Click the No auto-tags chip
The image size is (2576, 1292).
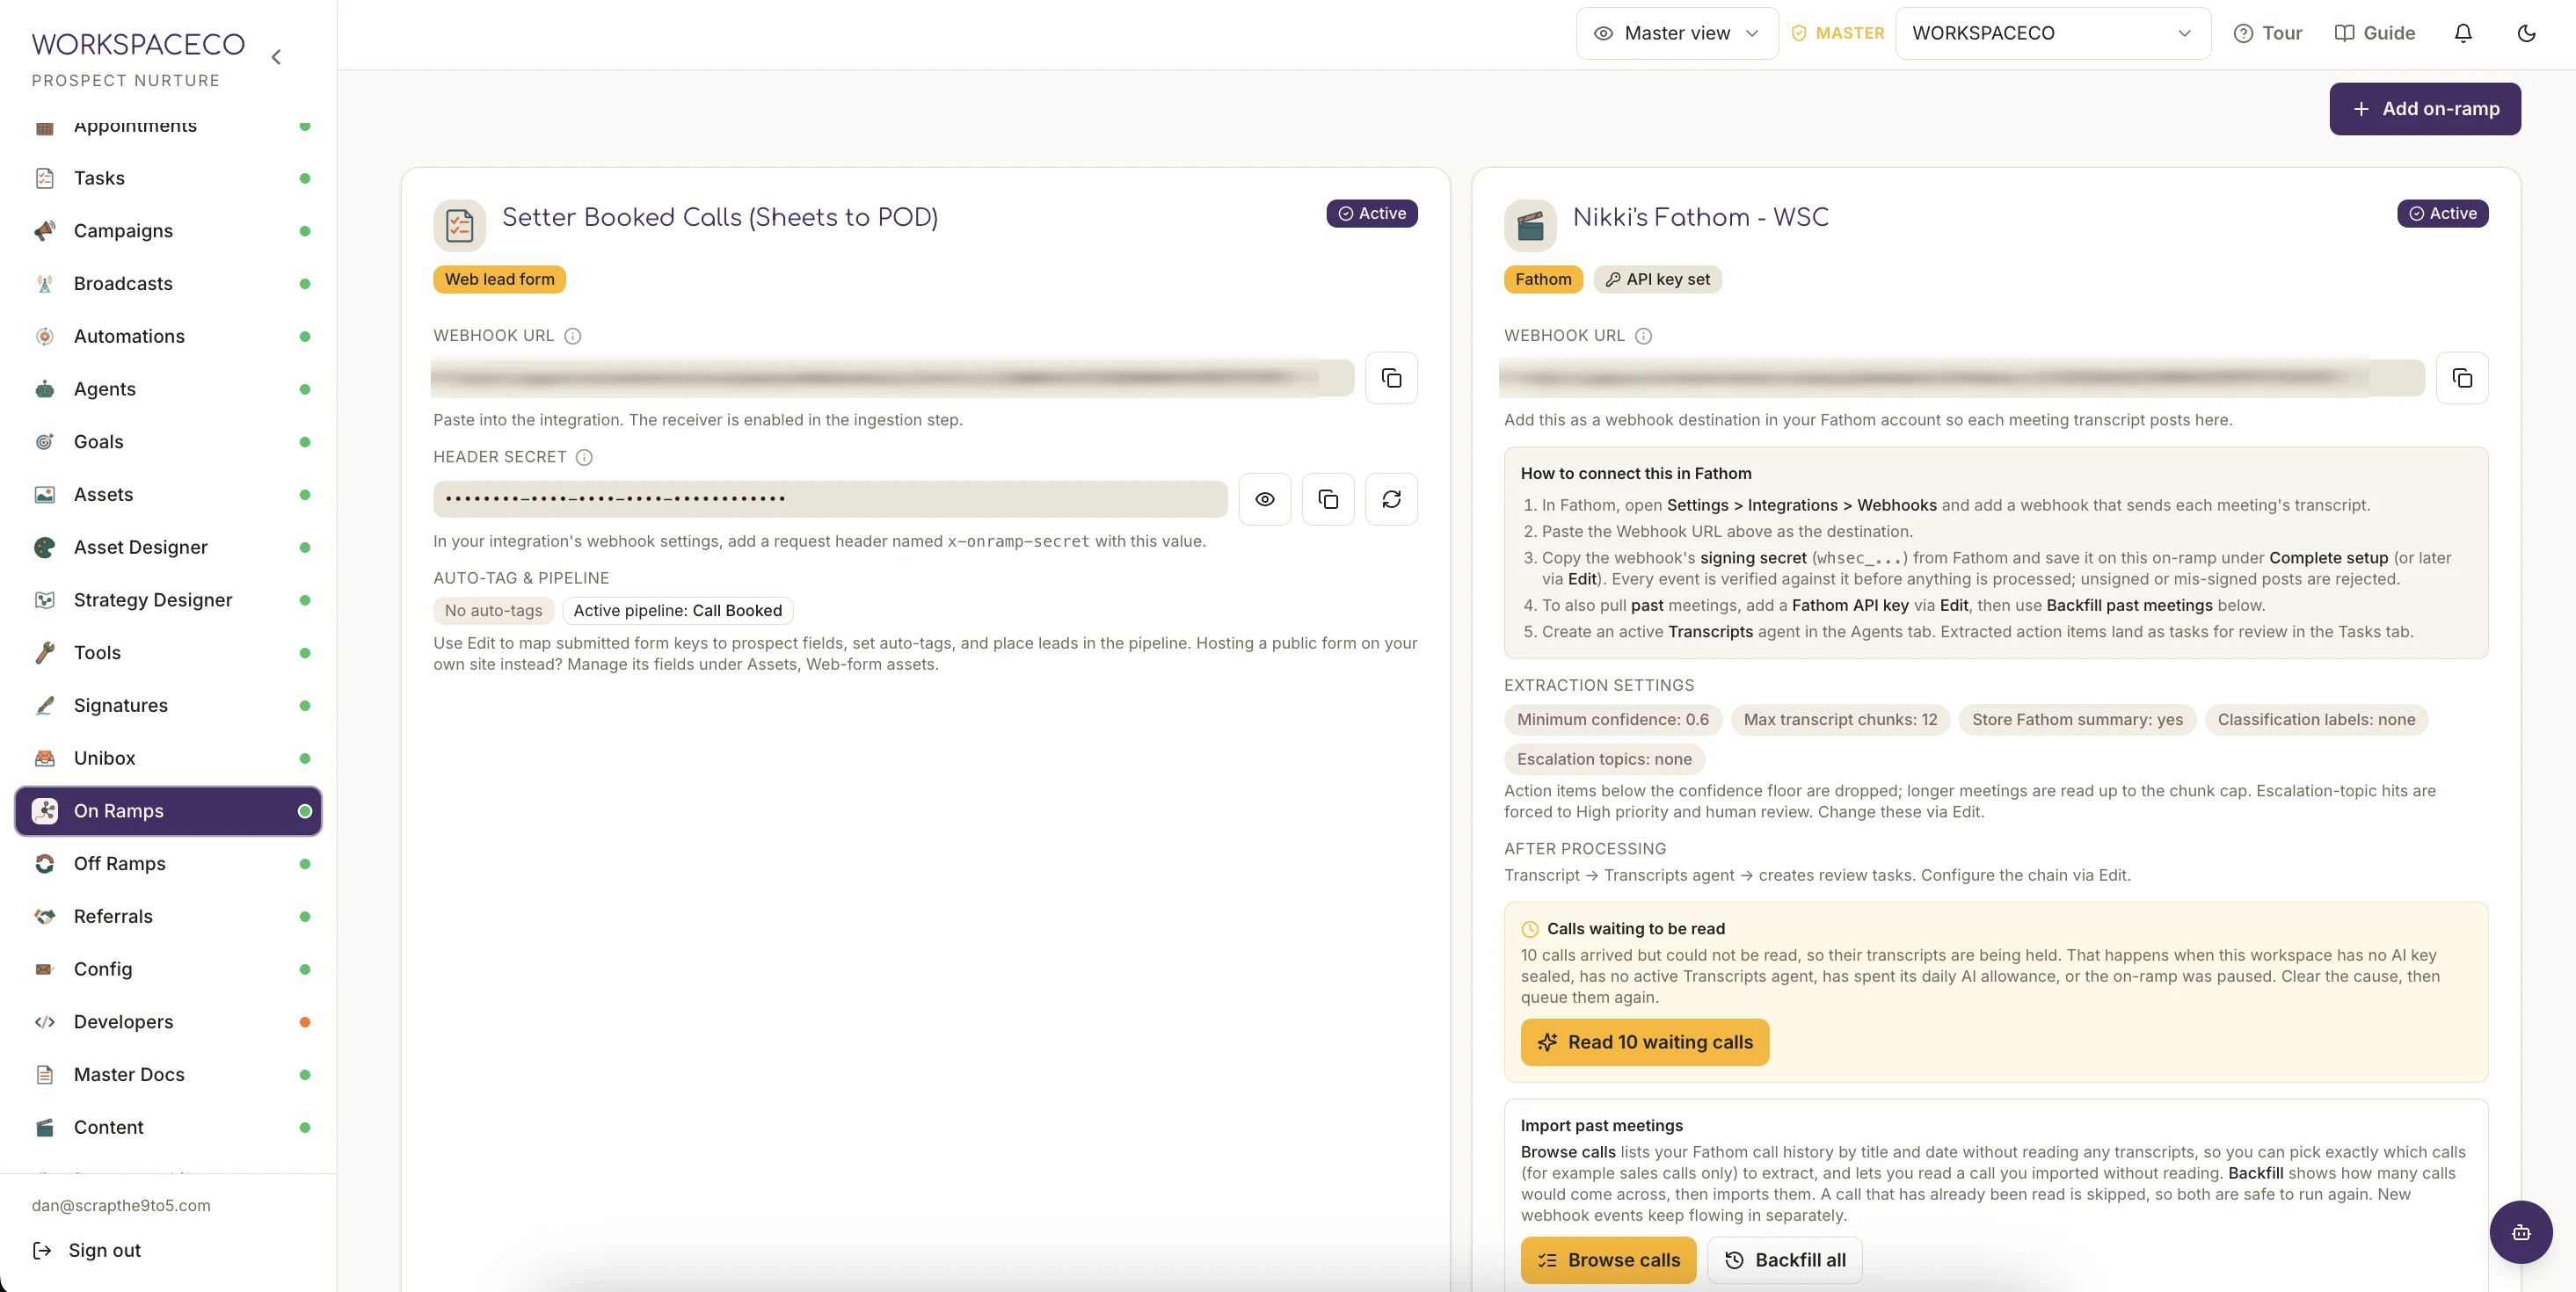click(x=493, y=610)
